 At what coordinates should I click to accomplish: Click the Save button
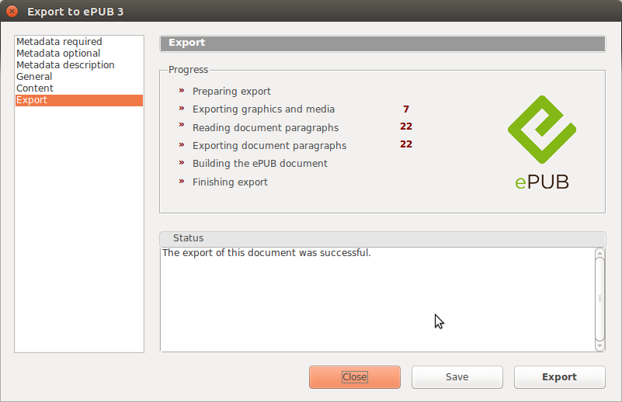click(457, 377)
